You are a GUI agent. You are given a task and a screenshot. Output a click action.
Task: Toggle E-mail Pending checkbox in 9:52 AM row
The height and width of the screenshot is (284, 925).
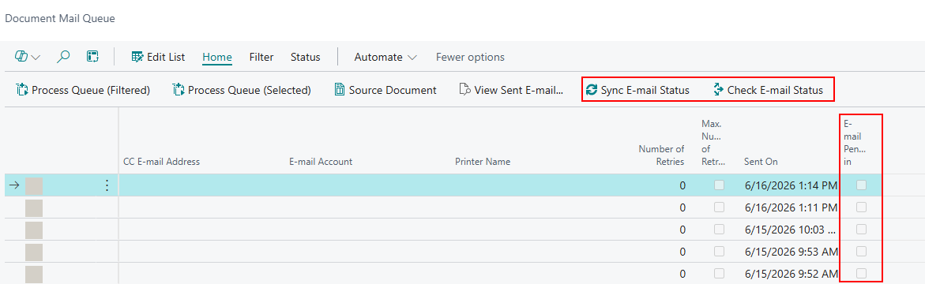click(x=861, y=273)
